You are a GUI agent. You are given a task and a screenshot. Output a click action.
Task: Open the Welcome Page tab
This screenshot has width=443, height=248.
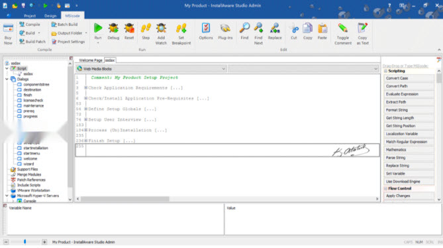pyautogui.click(x=91, y=60)
